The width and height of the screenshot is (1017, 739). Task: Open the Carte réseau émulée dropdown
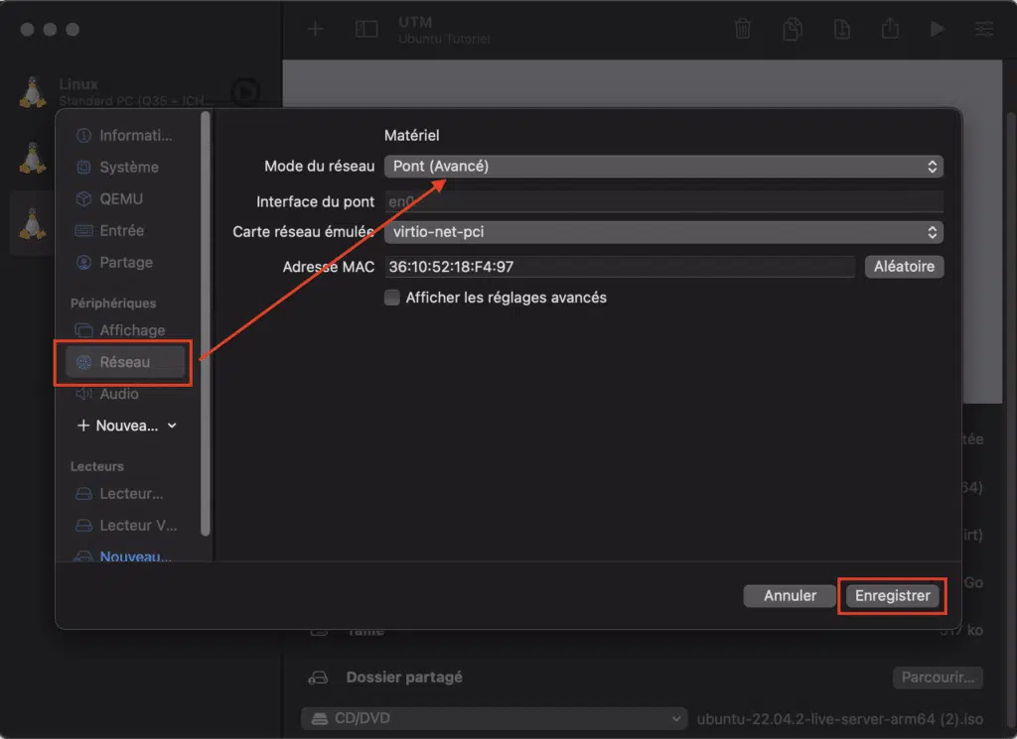pos(663,232)
